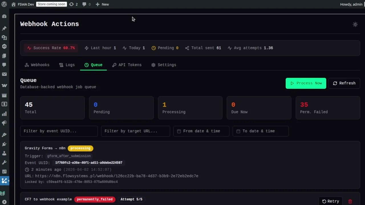
Task: Open Media library sidebar icon
Action: click(4, 38)
